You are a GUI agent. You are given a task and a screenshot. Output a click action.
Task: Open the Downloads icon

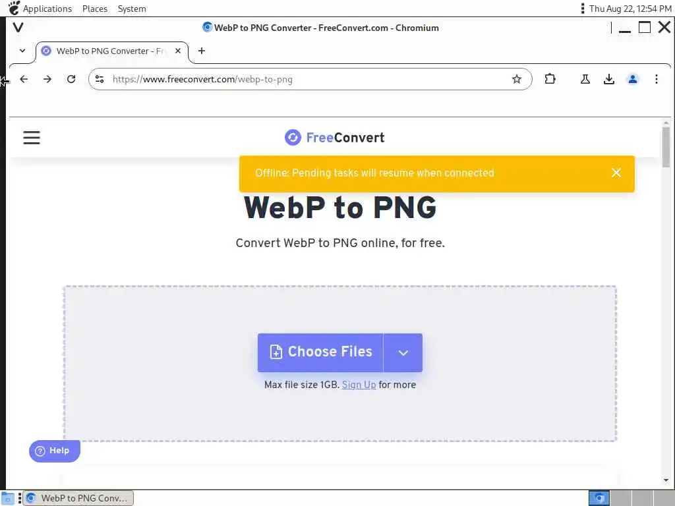click(x=608, y=79)
